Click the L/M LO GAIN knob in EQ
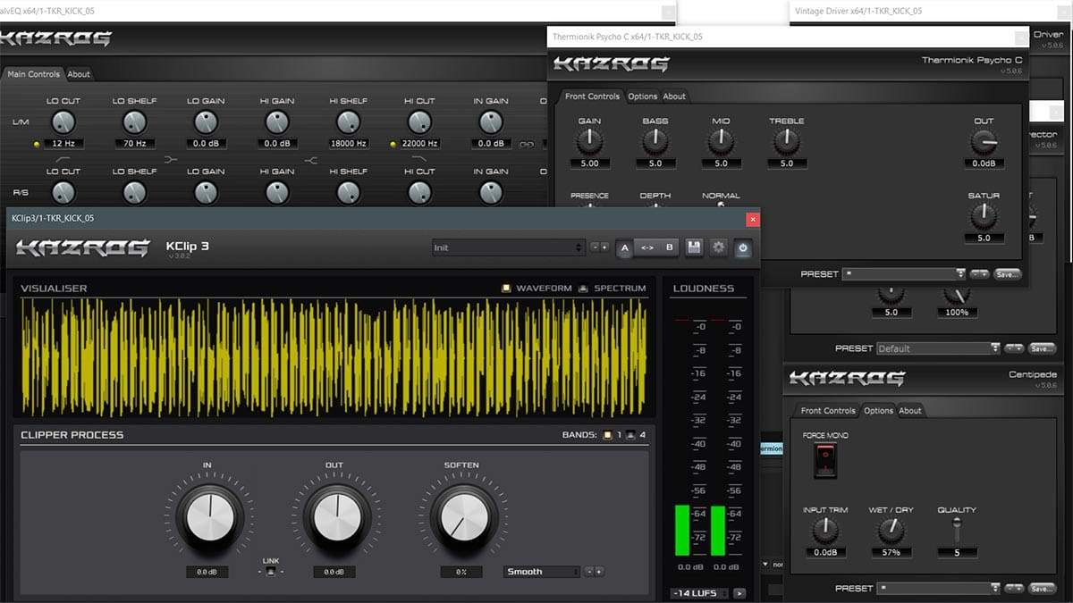Viewport: 1073px width, 603px height. pos(206,122)
